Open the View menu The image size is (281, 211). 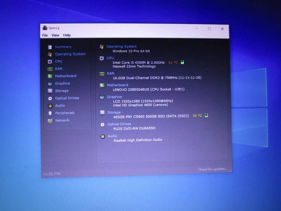(55, 35)
